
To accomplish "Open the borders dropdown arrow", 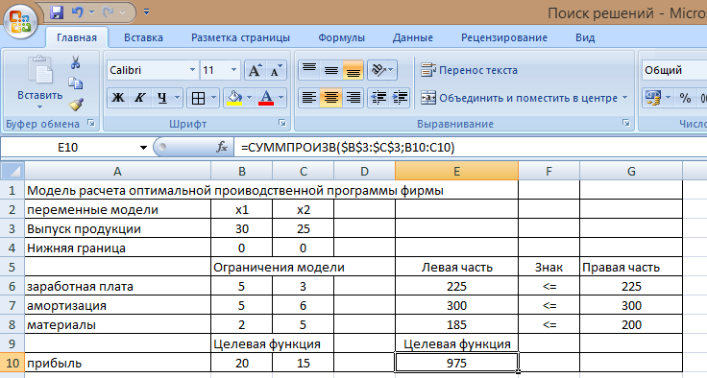I will 213,98.
